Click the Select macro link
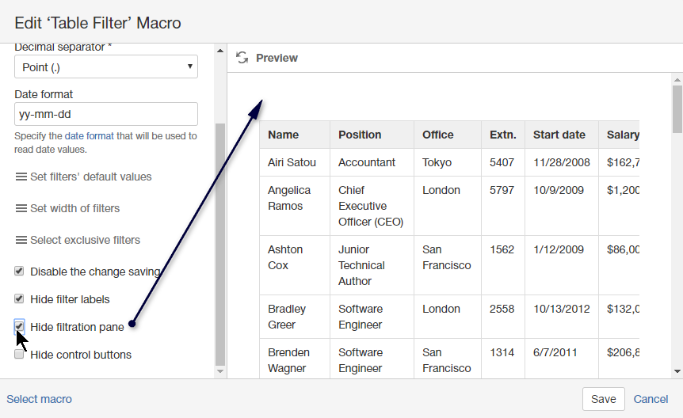The width and height of the screenshot is (683, 418). 39,399
